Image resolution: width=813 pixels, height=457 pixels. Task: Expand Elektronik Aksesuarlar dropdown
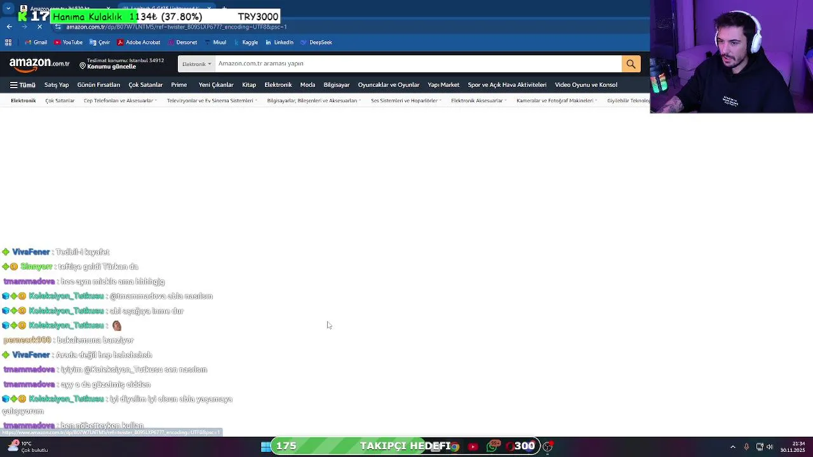[479, 101]
